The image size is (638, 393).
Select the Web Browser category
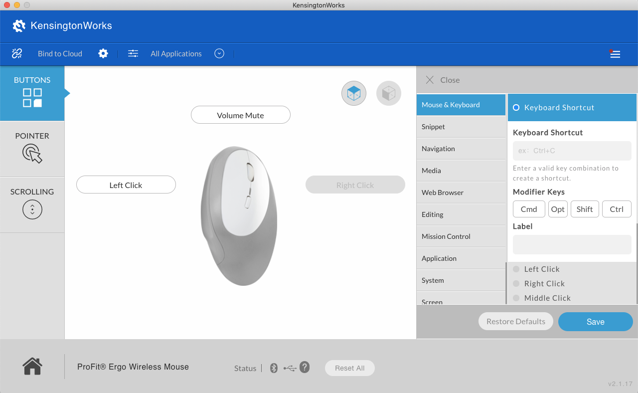[x=461, y=193]
